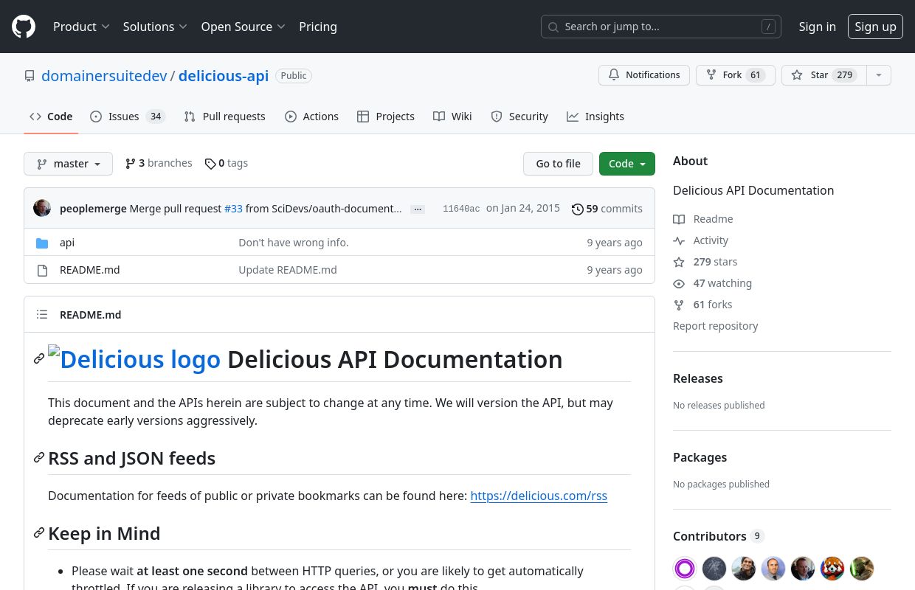
Task: Click the anchor icon beside Keep in Mind
Action: click(39, 533)
